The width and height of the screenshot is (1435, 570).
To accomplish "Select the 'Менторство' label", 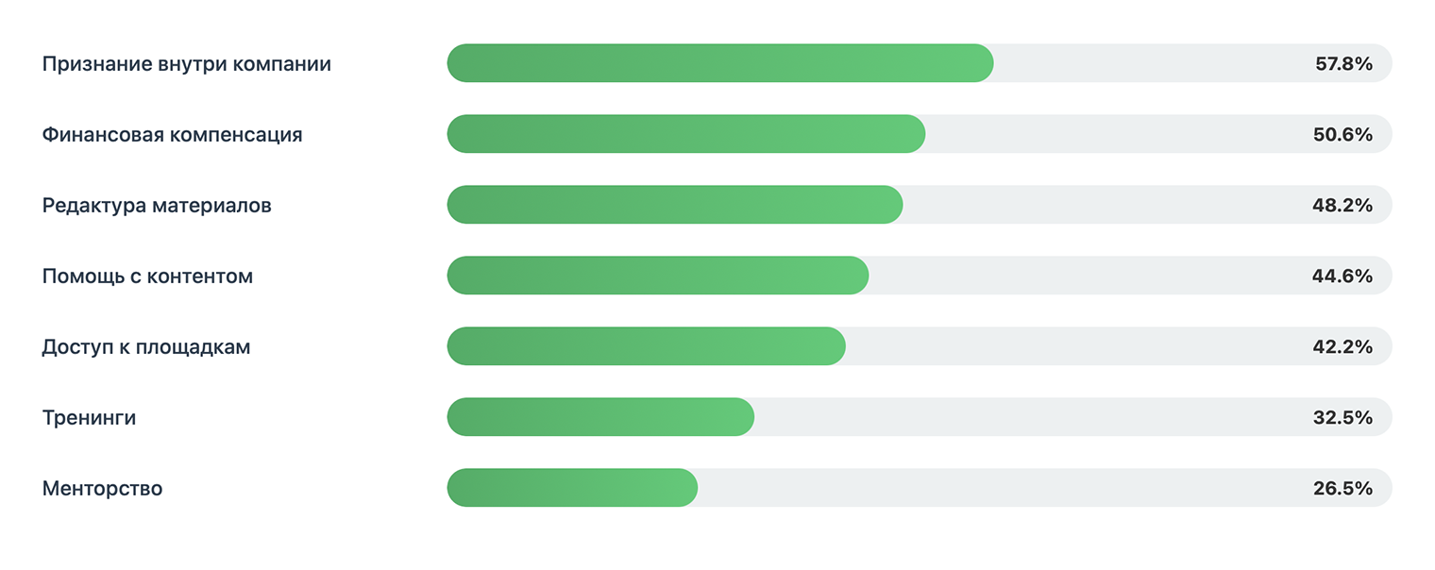I will (x=102, y=489).
